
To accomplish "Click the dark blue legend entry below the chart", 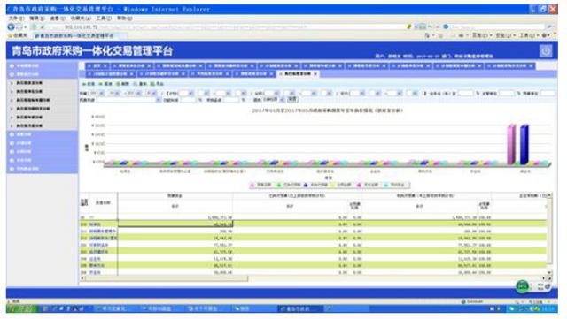I will pos(315,185).
